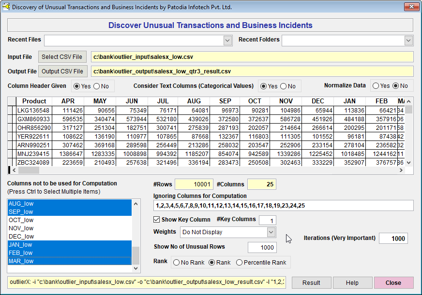Open the Help button
This screenshot has height=295, width=422.
tap(352, 283)
